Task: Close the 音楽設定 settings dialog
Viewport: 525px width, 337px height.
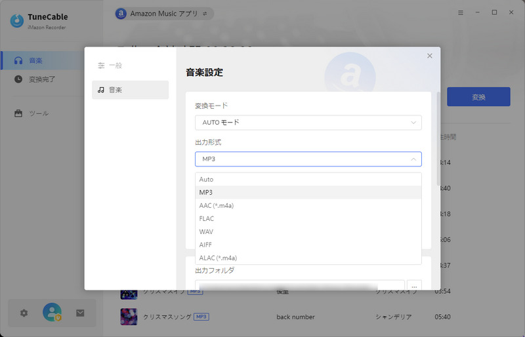Action: 430,56
